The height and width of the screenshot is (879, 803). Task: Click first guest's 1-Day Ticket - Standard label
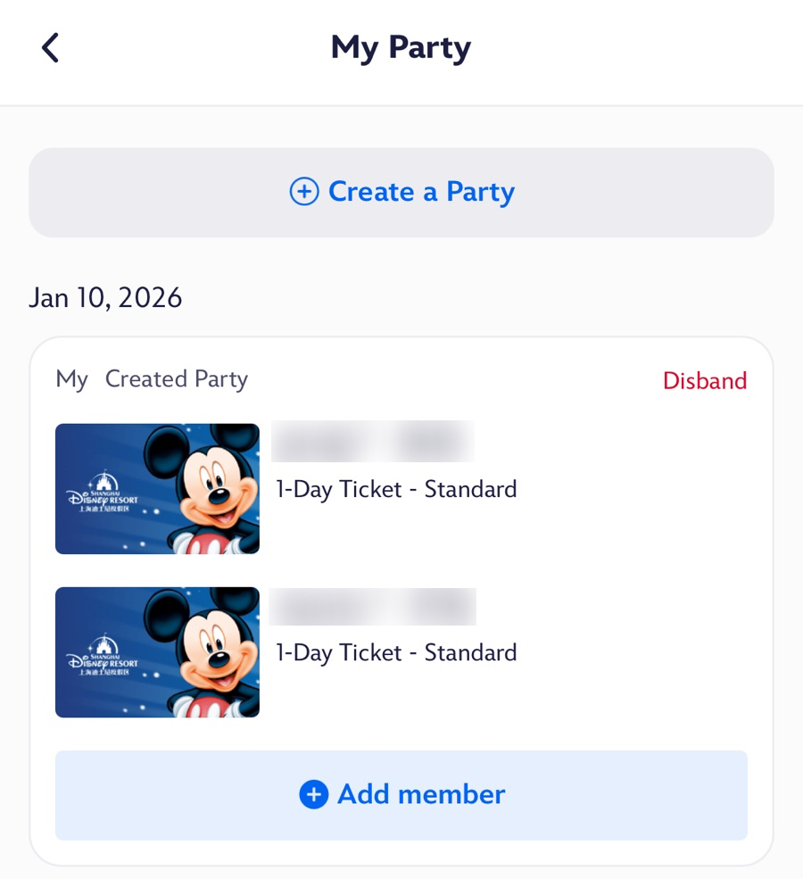click(x=396, y=489)
